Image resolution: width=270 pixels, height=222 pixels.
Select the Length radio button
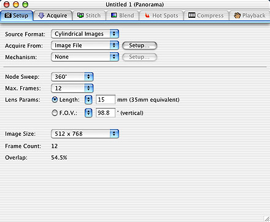tap(55, 100)
